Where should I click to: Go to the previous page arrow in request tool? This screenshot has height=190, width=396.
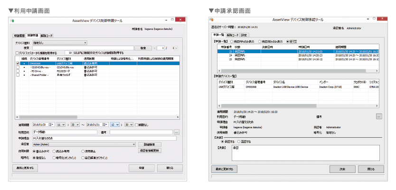[154, 48]
